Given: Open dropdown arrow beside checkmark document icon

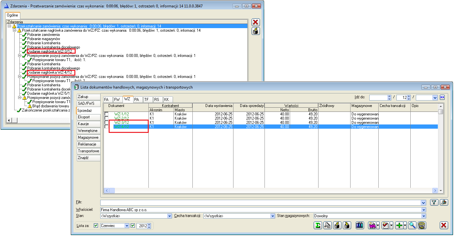Looking at the screenshot, I should tap(392, 225).
